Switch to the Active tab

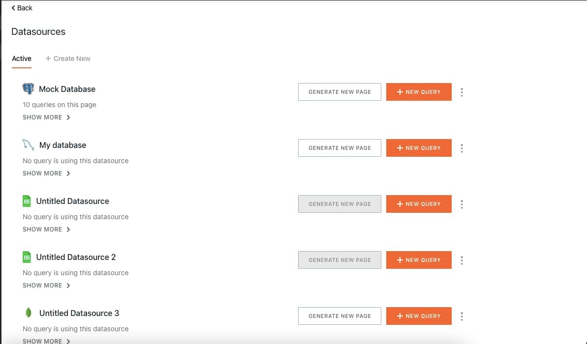[21, 58]
